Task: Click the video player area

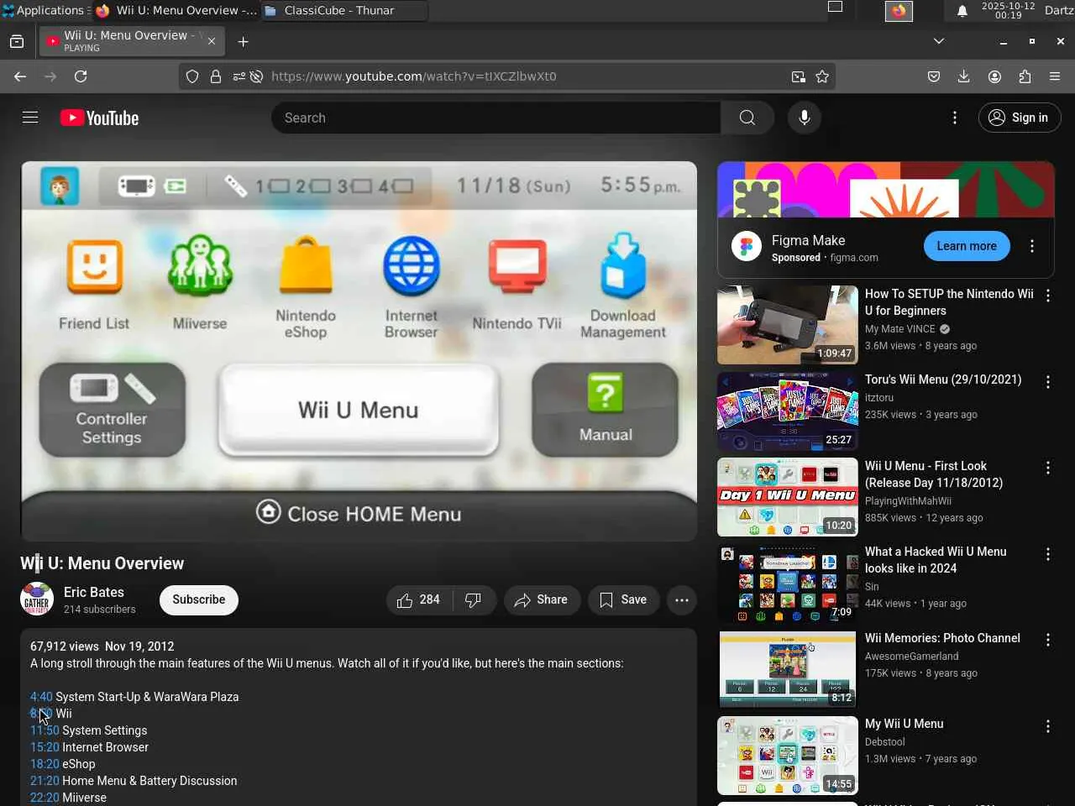Action: [359, 351]
